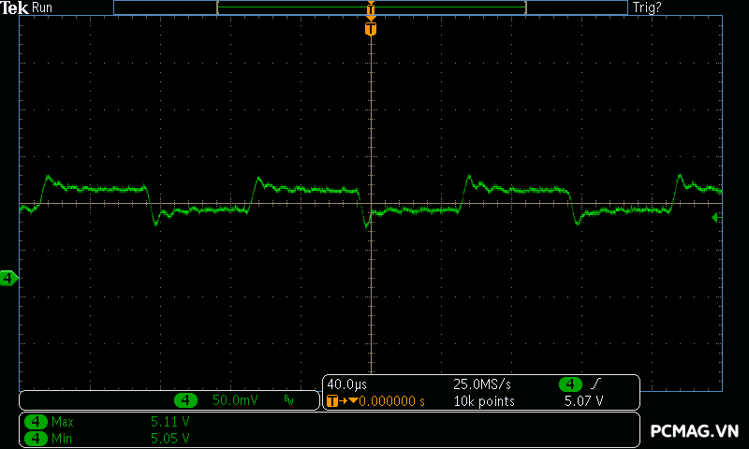This screenshot has width=749, height=449.
Task: Click the channel 4 ground reference marker
Action: point(8,278)
